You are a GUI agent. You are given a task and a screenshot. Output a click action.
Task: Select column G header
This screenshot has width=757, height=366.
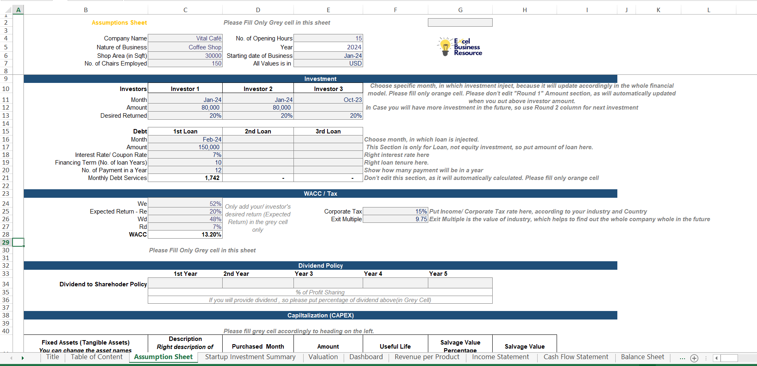point(460,10)
